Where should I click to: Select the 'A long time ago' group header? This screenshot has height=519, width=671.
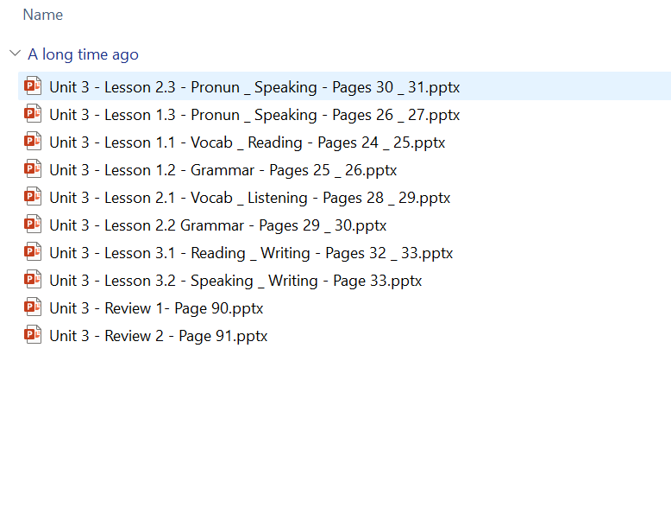(83, 54)
